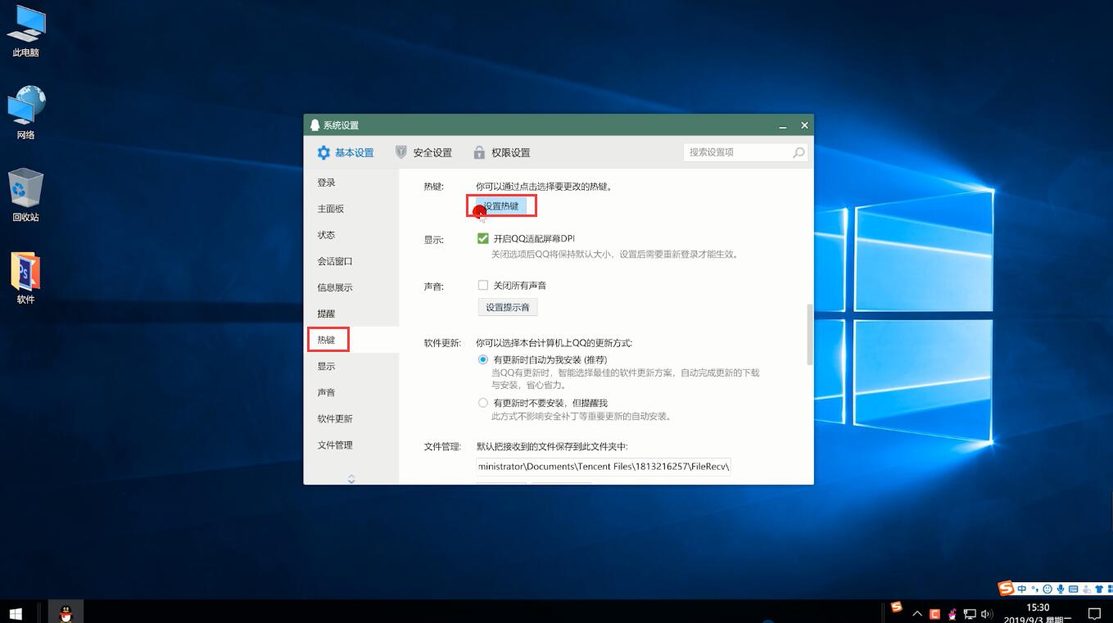Switch to the 权限设置 tab
Image resolution: width=1113 pixels, height=623 pixels.
501,152
